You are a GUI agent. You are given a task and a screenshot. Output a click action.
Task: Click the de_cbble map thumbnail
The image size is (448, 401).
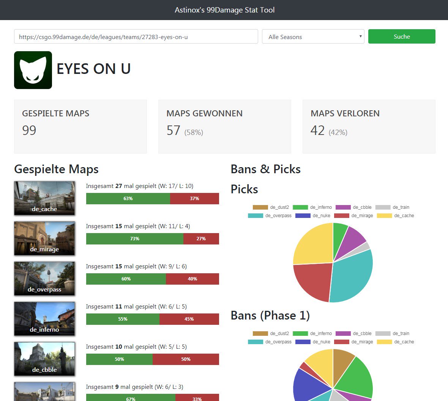(44, 359)
